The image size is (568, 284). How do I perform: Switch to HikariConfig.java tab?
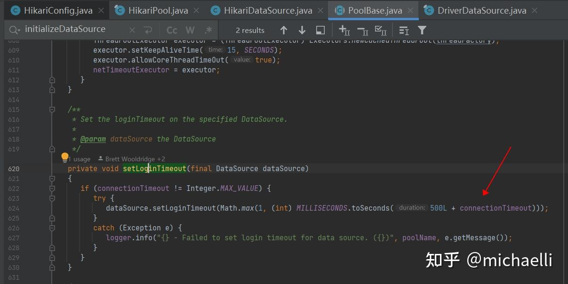(52, 10)
